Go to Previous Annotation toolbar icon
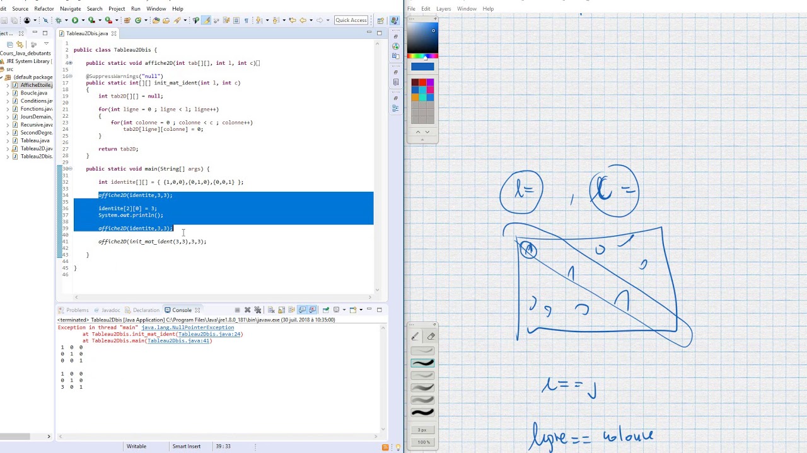 tap(276, 20)
